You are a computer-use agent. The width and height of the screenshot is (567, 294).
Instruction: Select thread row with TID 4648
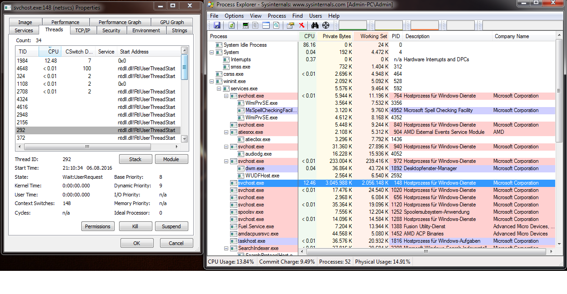[x=98, y=69]
